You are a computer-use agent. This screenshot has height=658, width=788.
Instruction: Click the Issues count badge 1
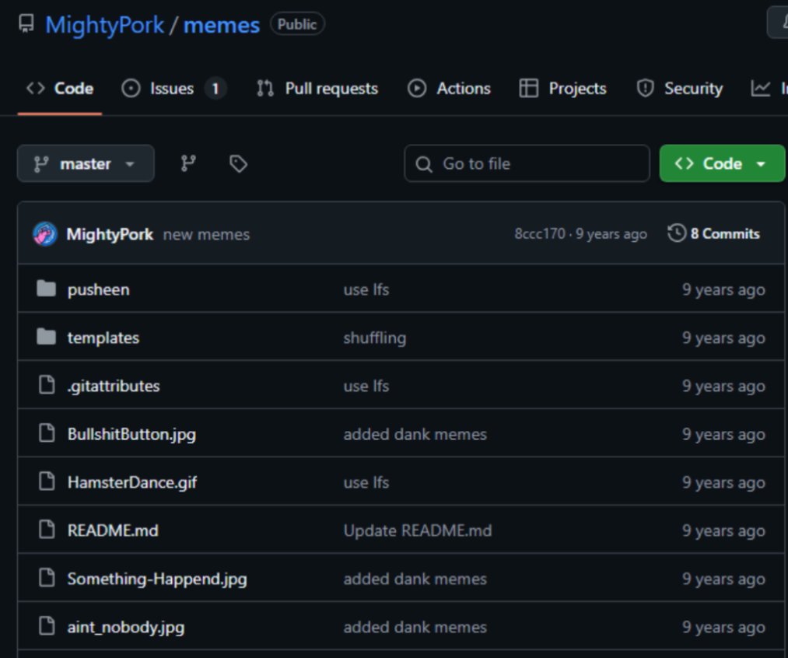tap(215, 89)
